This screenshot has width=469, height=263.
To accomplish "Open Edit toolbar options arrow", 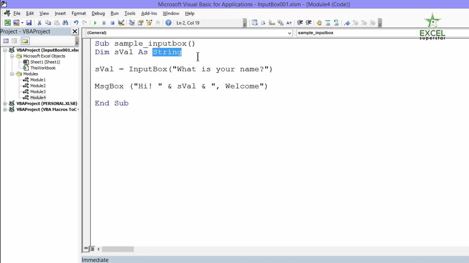I will (x=380, y=23).
